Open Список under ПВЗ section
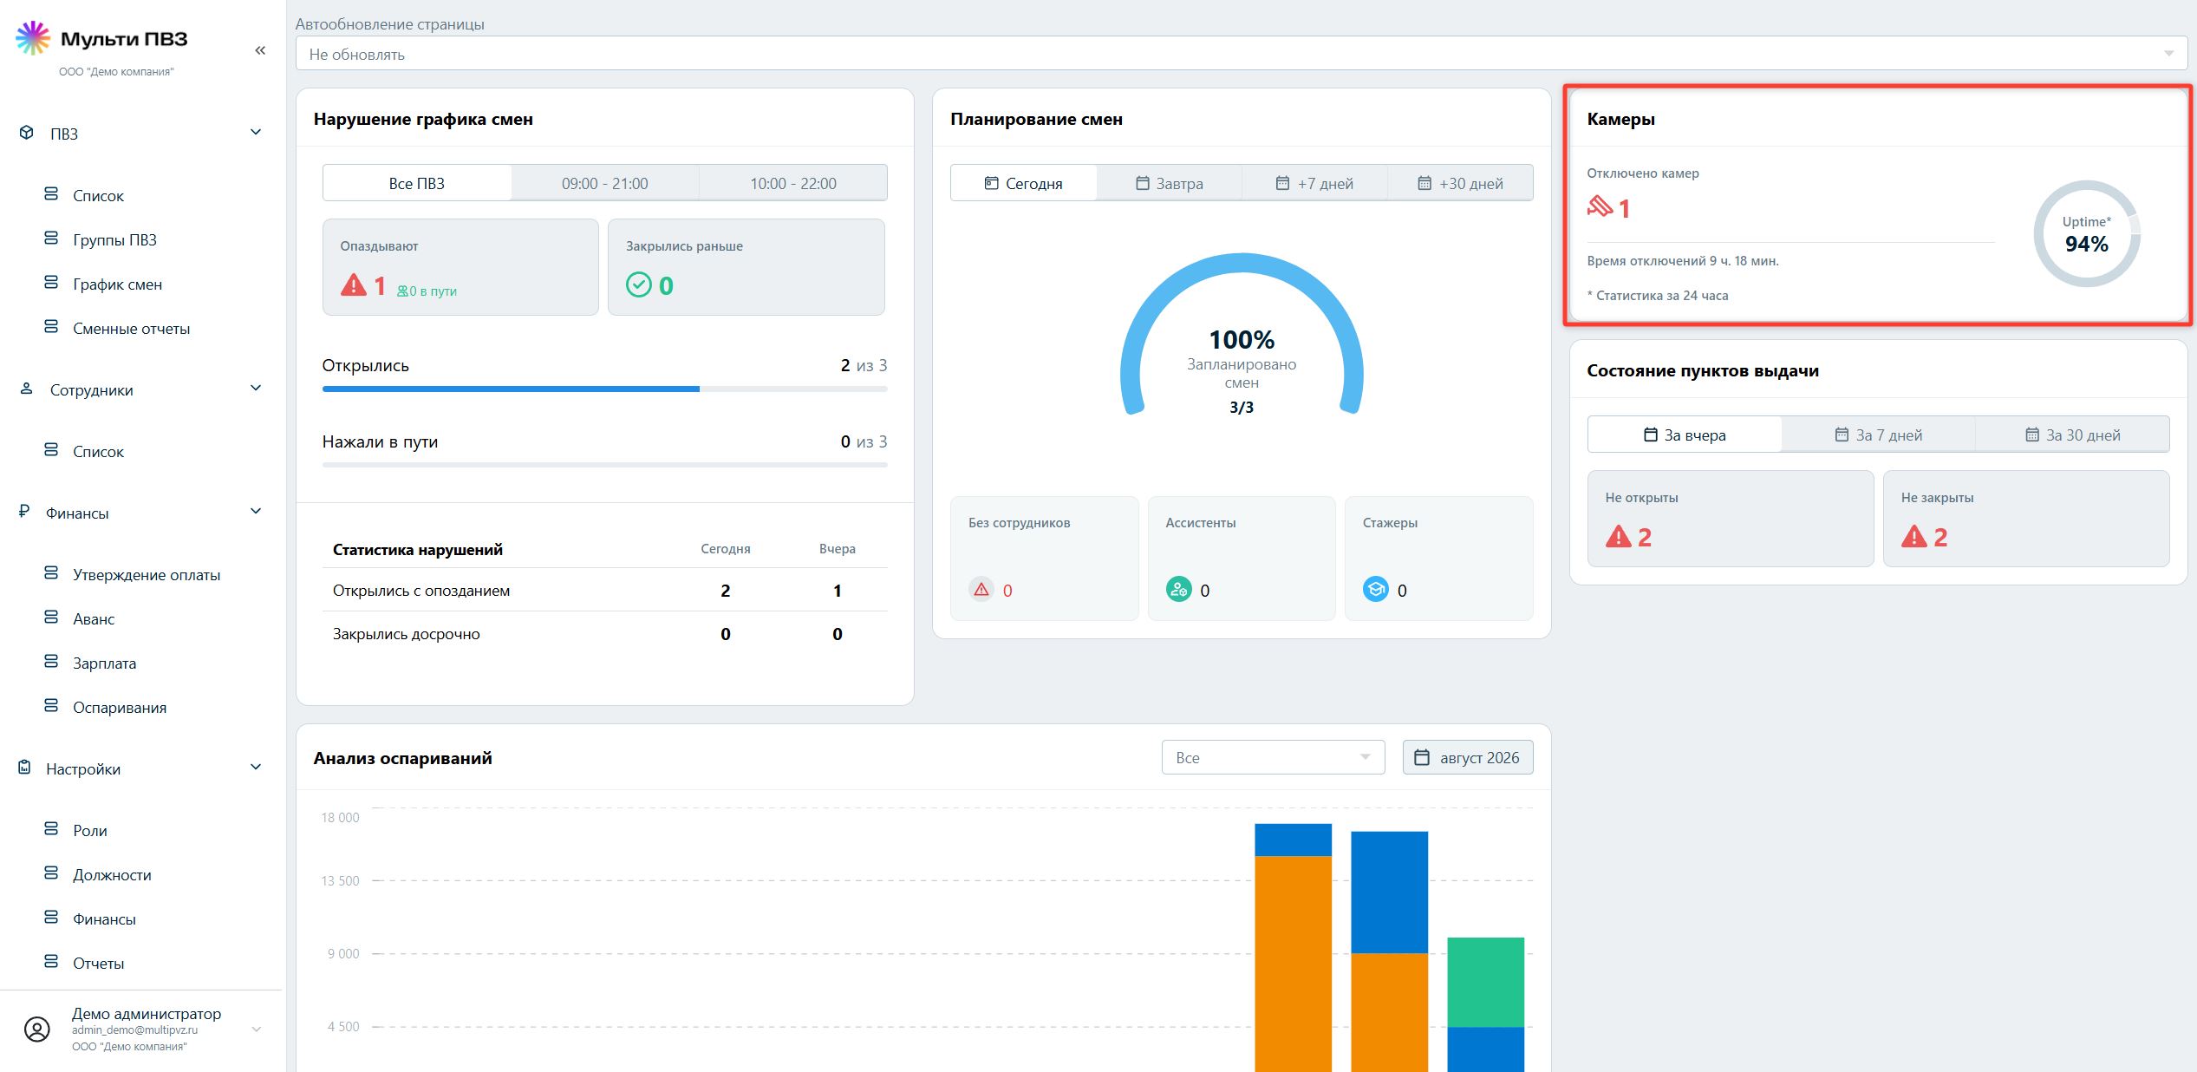 [x=98, y=195]
